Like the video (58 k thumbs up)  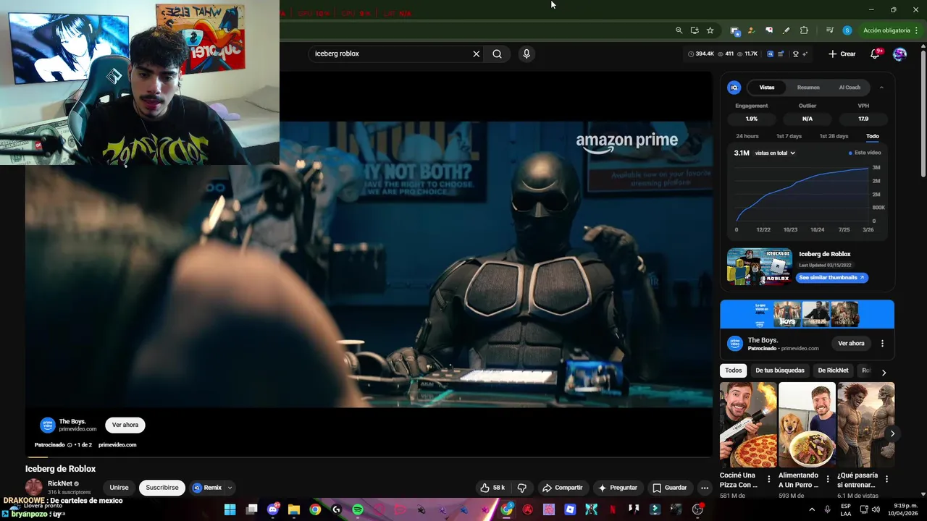(x=492, y=488)
